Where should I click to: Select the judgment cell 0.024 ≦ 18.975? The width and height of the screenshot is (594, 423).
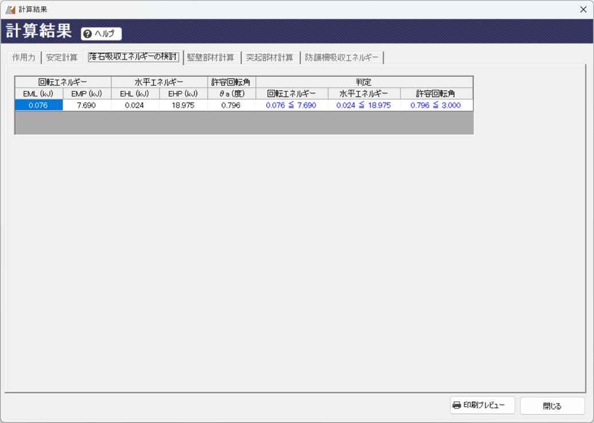coord(364,105)
